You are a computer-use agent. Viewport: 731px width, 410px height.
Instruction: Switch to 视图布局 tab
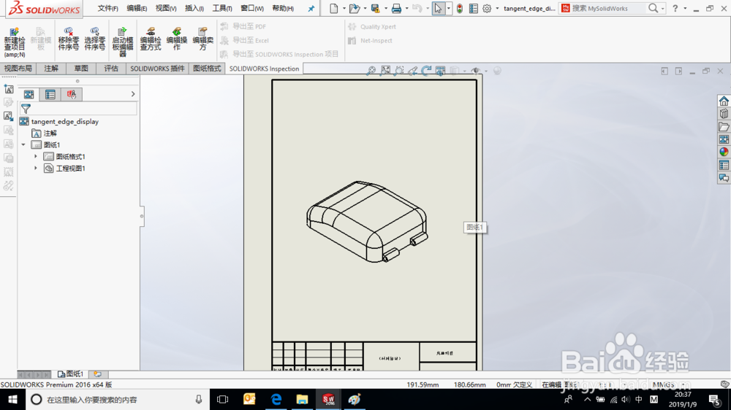[x=18, y=69]
